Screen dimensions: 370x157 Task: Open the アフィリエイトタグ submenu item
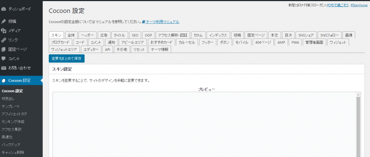coord(14,114)
